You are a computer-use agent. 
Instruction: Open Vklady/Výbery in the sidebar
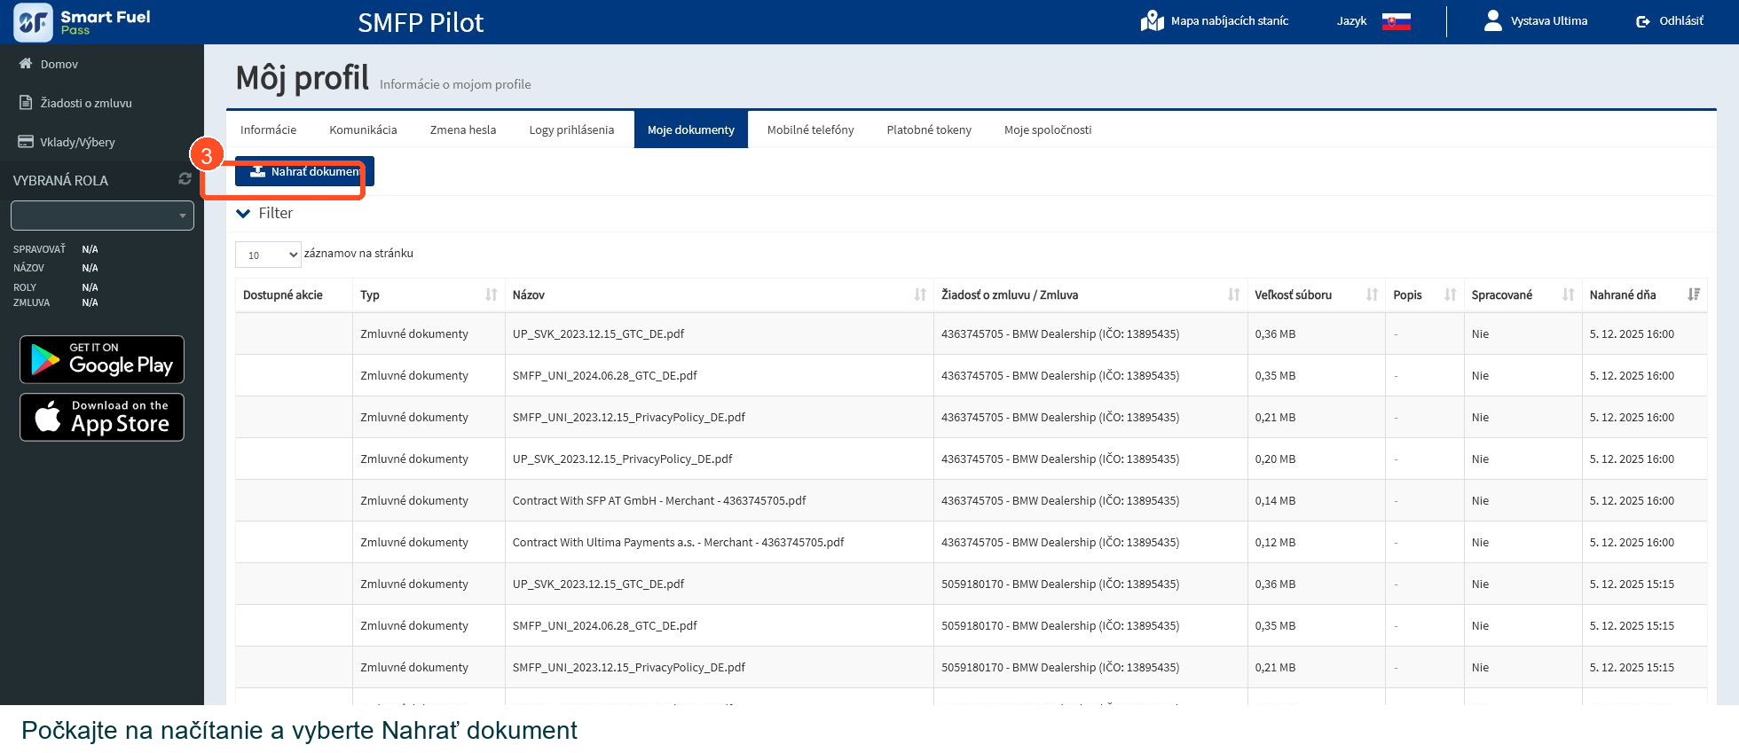[77, 142]
